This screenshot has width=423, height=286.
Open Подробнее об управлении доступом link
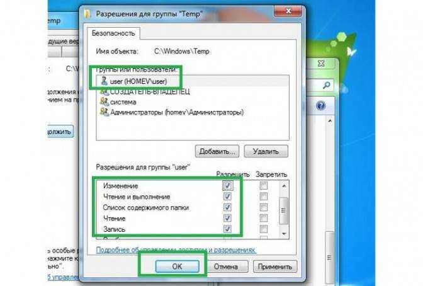pos(176,250)
